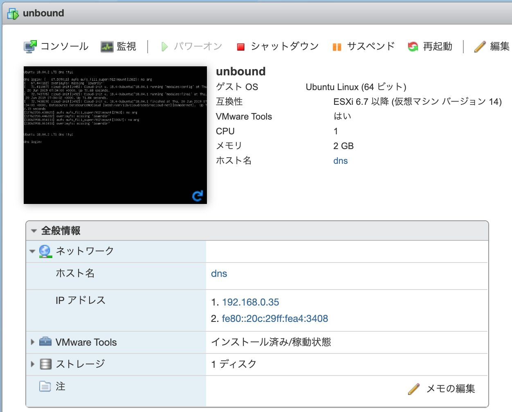Click the 監視 toolbar label
Viewport: 512px width, 412px height.
pyautogui.click(x=126, y=46)
